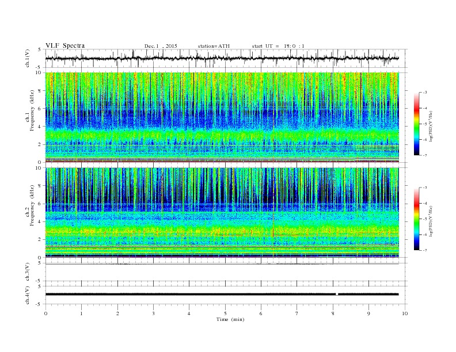Click the "Time (min)" x-axis label

click(x=230, y=319)
